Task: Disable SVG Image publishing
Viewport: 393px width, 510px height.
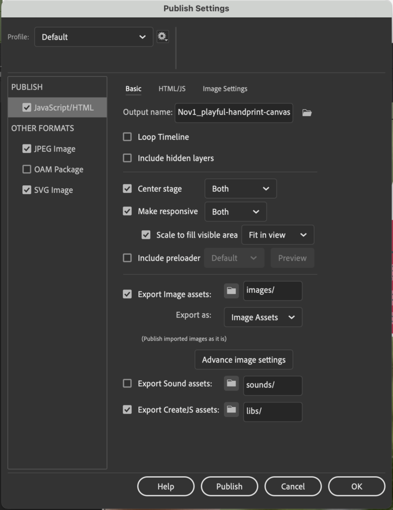Action: [26, 190]
